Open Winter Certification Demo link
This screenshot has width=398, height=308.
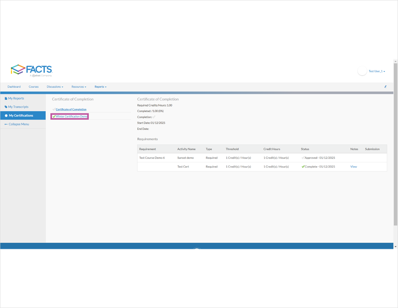coord(72,117)
